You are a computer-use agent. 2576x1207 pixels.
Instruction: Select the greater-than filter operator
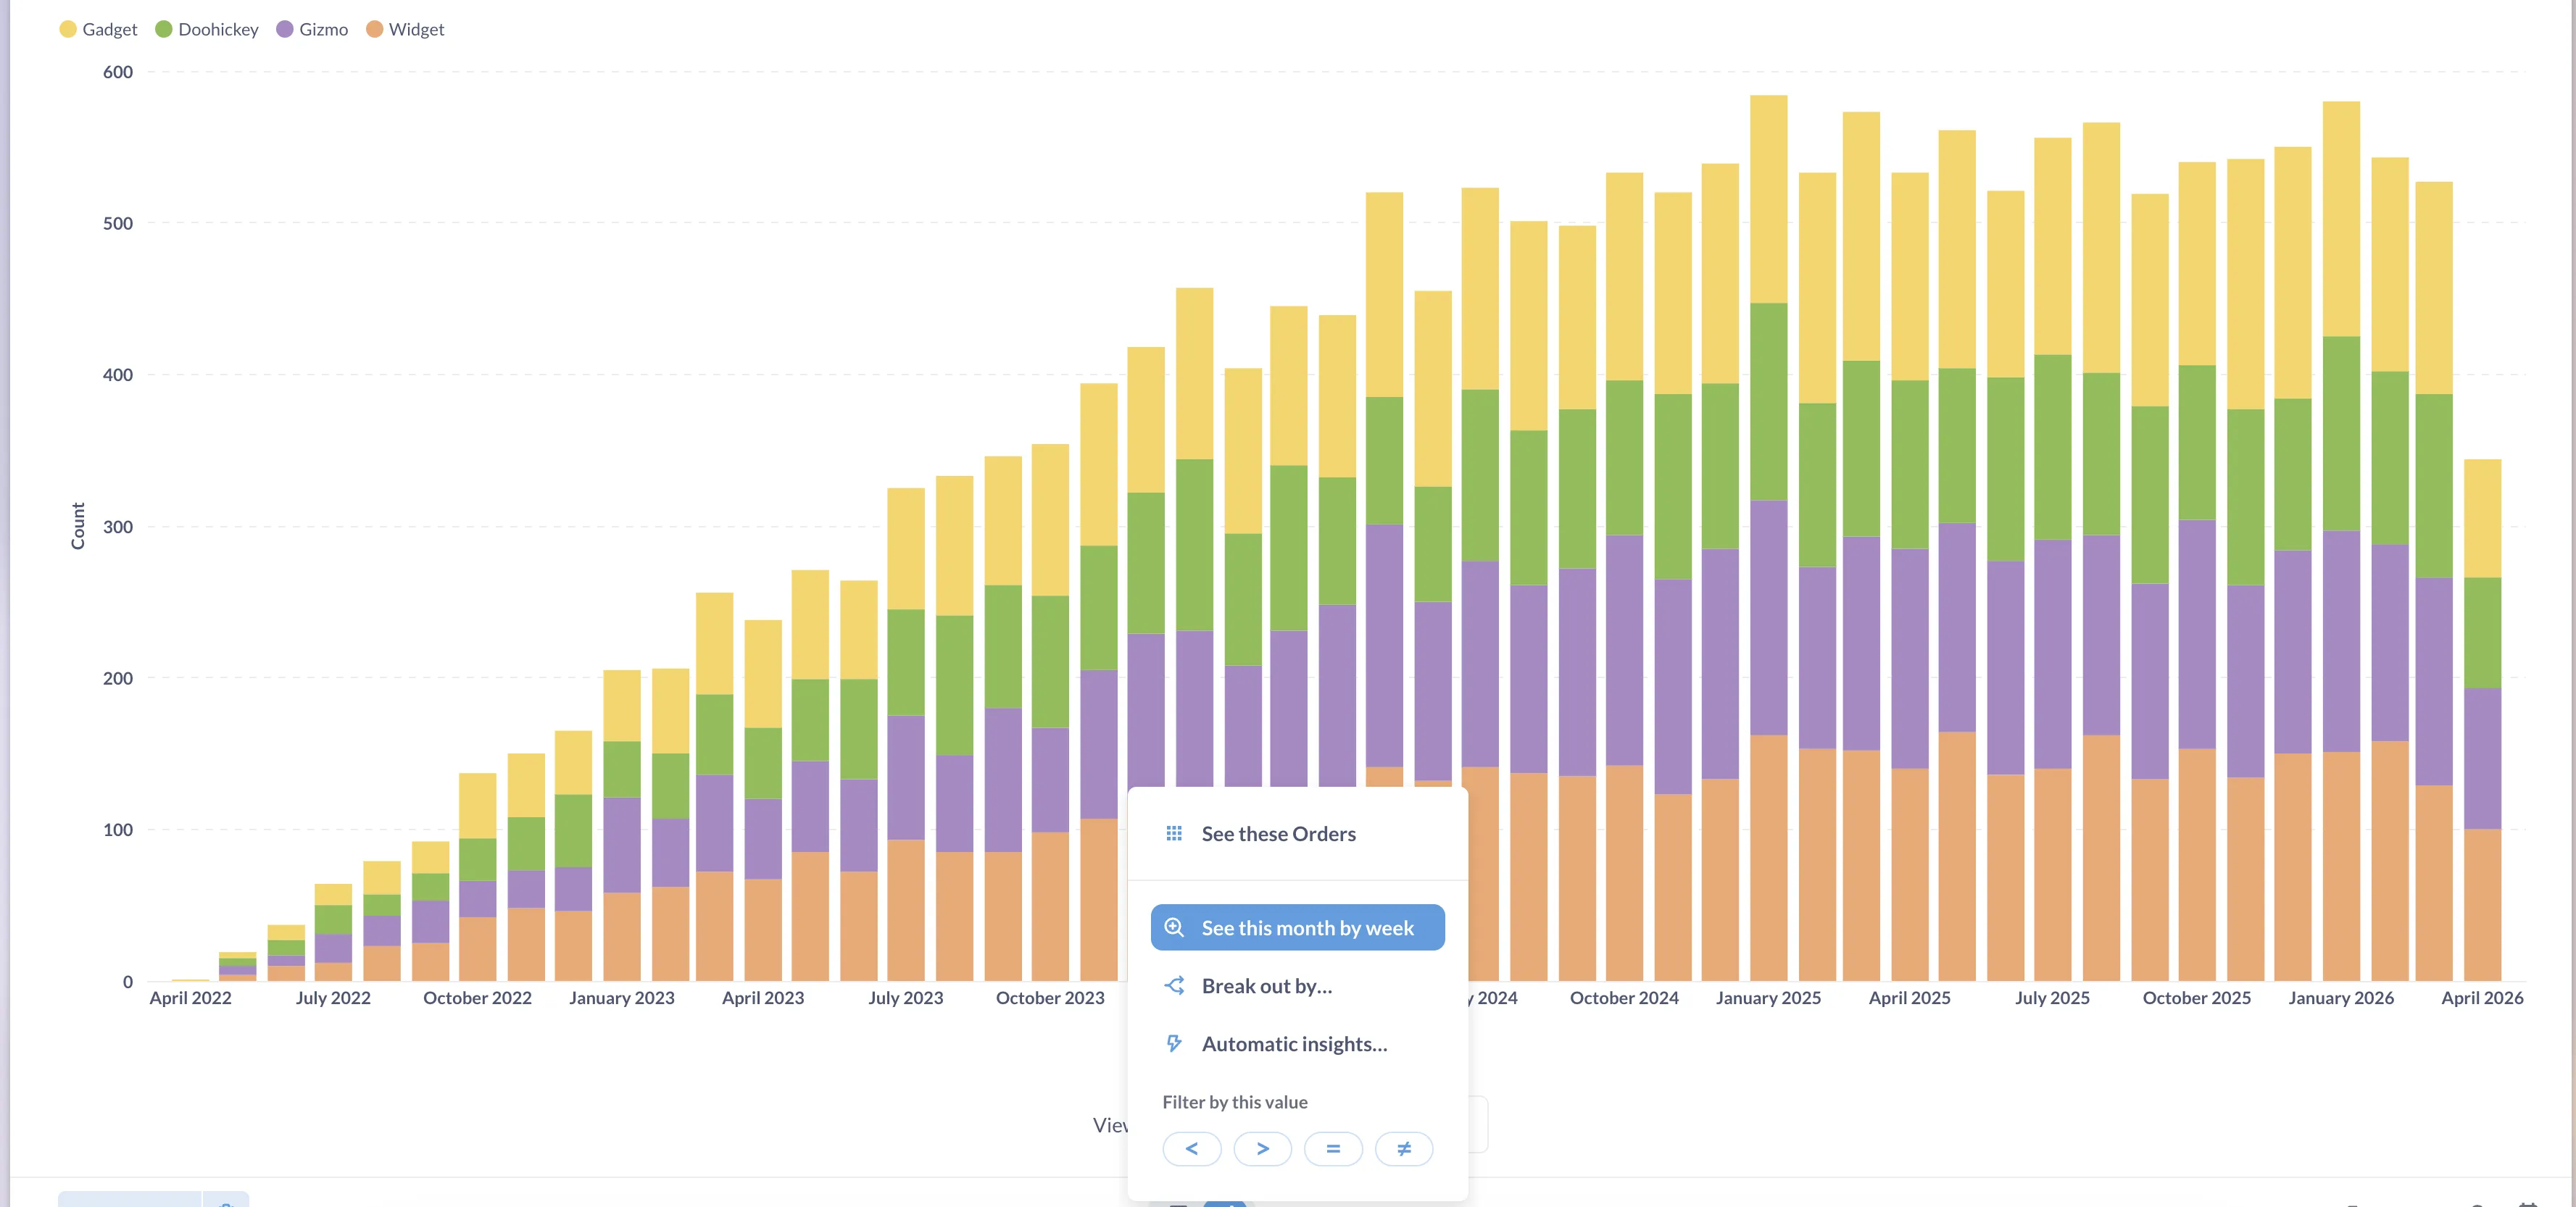pyautogui.click(x=1262, y=1149)
